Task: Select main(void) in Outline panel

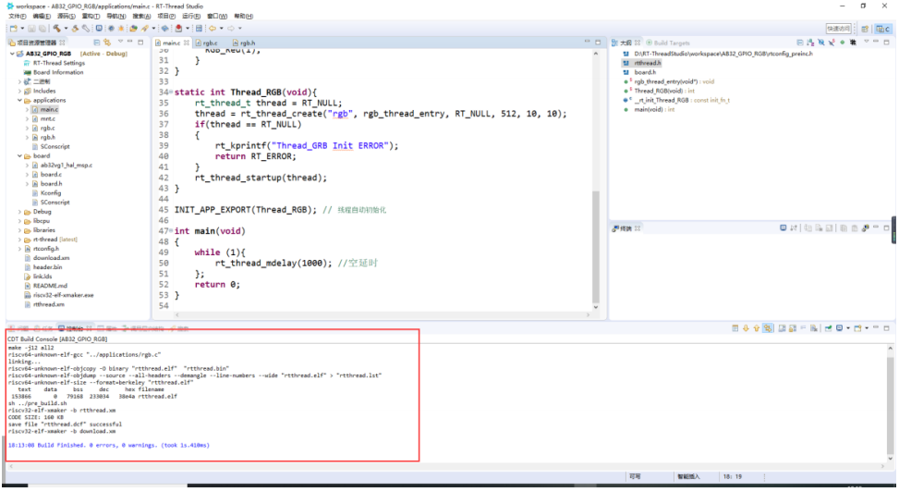Action: point(653,109)
